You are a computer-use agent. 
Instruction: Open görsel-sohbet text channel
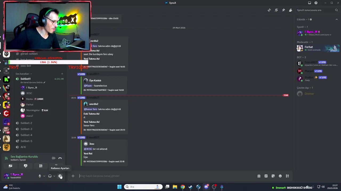(x=39, y=54)
